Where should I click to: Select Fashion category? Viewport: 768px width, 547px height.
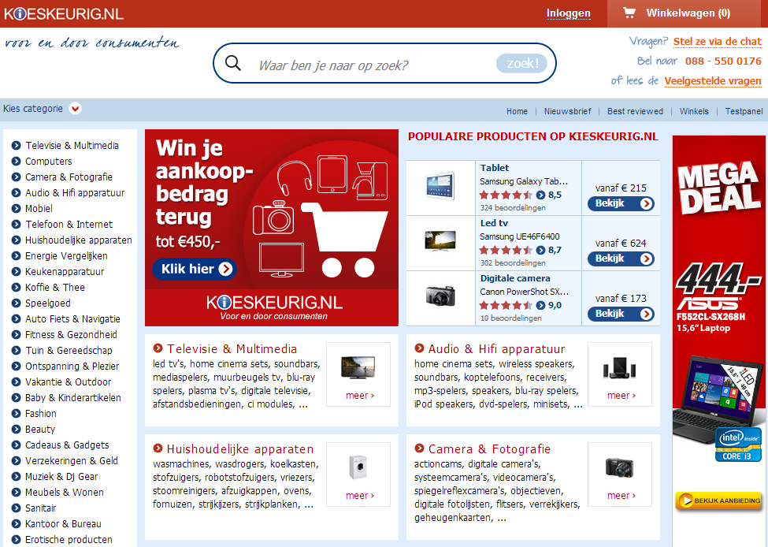[41, 413]
